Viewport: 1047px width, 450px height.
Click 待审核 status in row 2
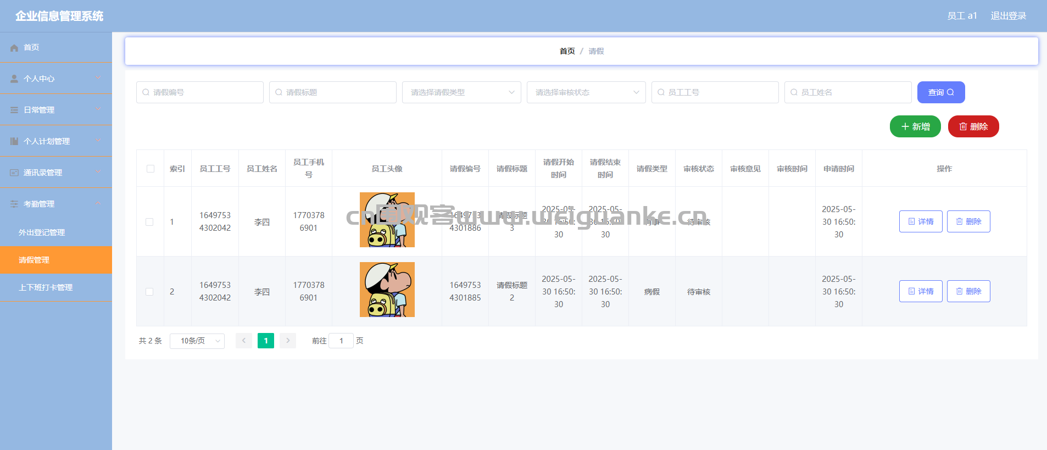pyautogui.click(x=699, y=292)
